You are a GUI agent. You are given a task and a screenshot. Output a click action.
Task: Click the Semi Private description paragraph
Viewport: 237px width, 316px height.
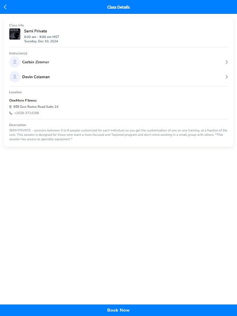click(118, 135)
